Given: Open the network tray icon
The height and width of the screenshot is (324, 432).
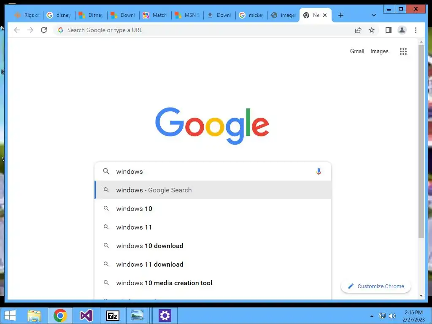Looking at the screenshot, I should (x=382, y=316).
